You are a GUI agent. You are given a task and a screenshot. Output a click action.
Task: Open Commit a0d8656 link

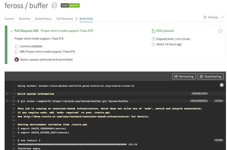31,47
